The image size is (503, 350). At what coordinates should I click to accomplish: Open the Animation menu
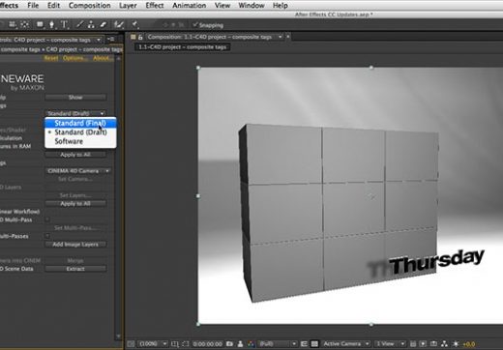[189, 6]
